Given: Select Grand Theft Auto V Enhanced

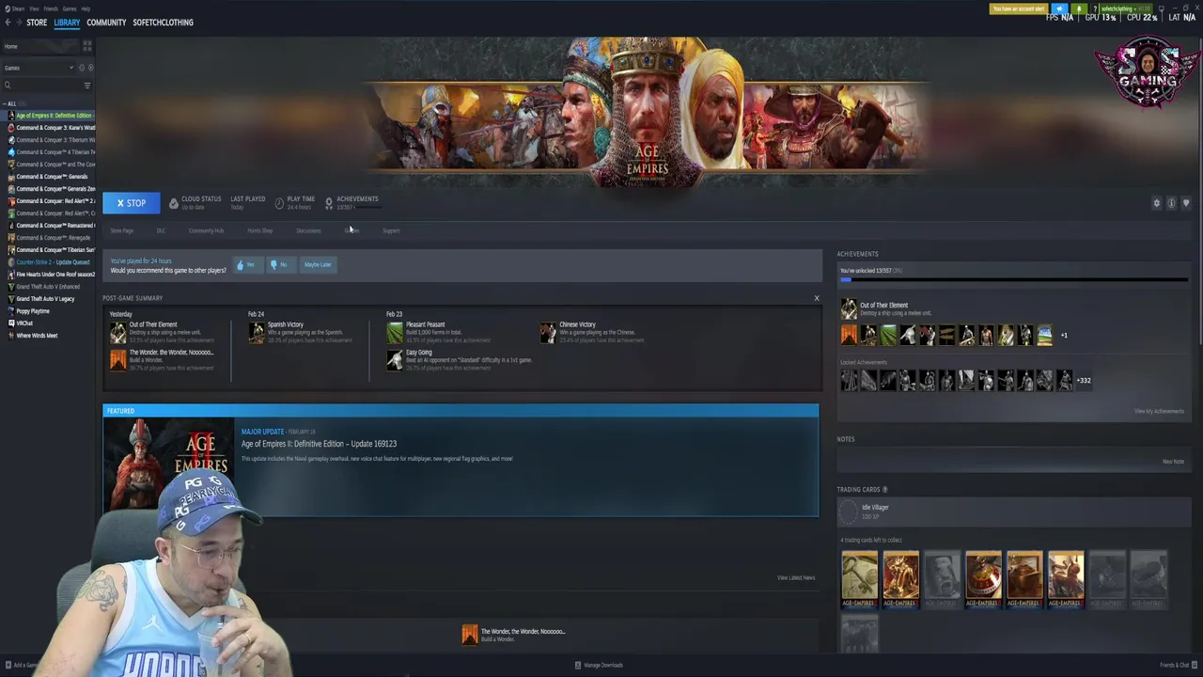Looking at the screenshot, I should pyautogui.click(x=49, y=287).
